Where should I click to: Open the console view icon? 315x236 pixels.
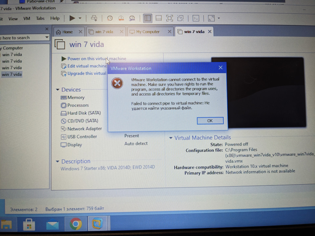(x=196, y=18)
